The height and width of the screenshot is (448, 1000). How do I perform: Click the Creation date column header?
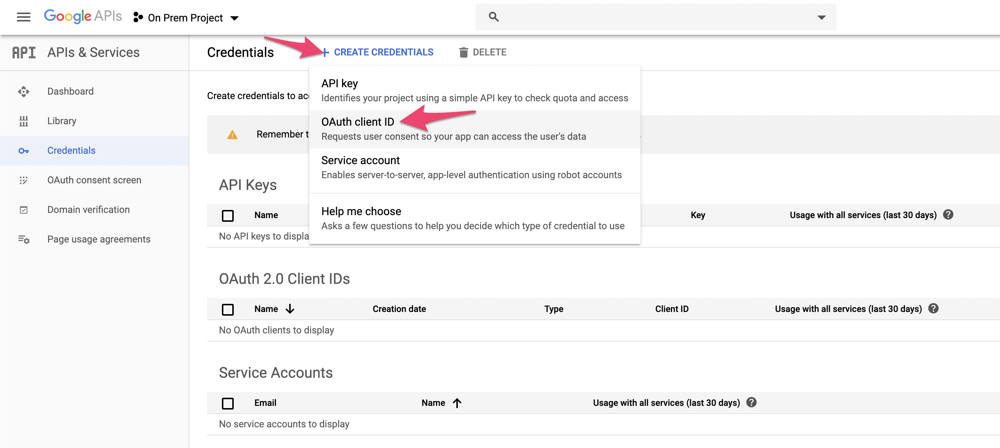pos(399,309)
